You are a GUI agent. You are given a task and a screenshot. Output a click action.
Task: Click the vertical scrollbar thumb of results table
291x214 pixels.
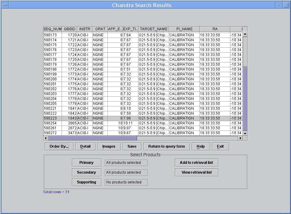(x=245, y=98)
